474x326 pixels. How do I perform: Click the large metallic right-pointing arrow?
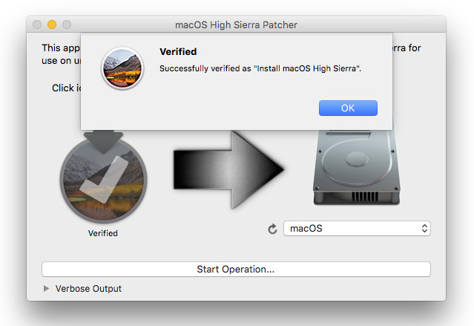[x=228, y=170]
